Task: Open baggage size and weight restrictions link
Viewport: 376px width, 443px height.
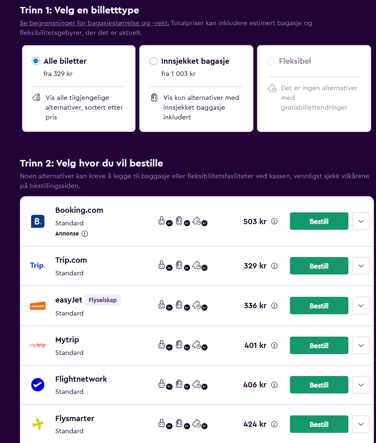Action: point(95,23)
